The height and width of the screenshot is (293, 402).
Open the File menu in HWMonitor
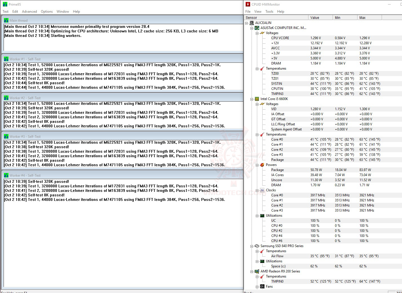pyautogui.click(x=248, y=12)
